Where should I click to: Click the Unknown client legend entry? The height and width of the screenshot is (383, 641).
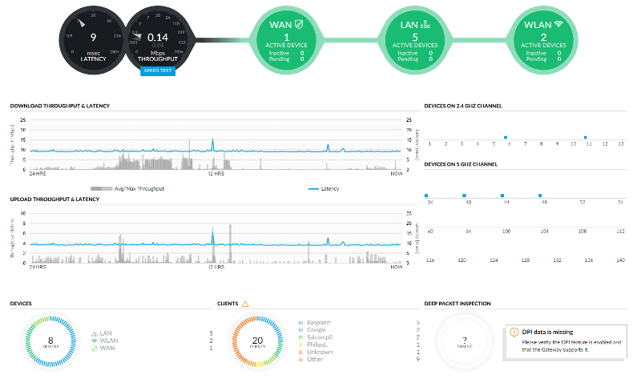tap(318, 352)
